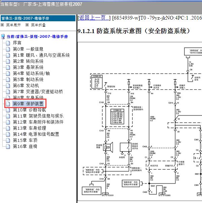Screen dimensions: 202x203
Task: Expand the 第1章 暖风、通风与空调系统 chapter
Action: 41,55
